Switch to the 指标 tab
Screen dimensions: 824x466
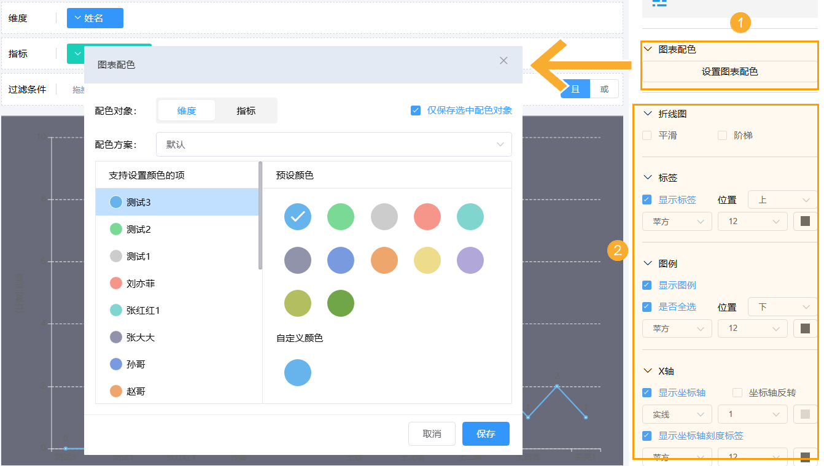[246, 111]
